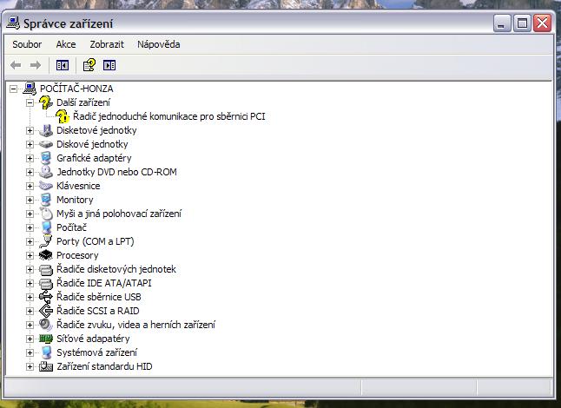Click the POČÍTAČ-HONZA computer icon

click(x=30, y=89)
